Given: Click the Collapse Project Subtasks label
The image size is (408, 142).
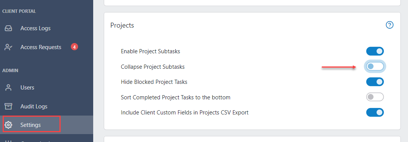Looking at the screenshot, I should tap(153, 67).
